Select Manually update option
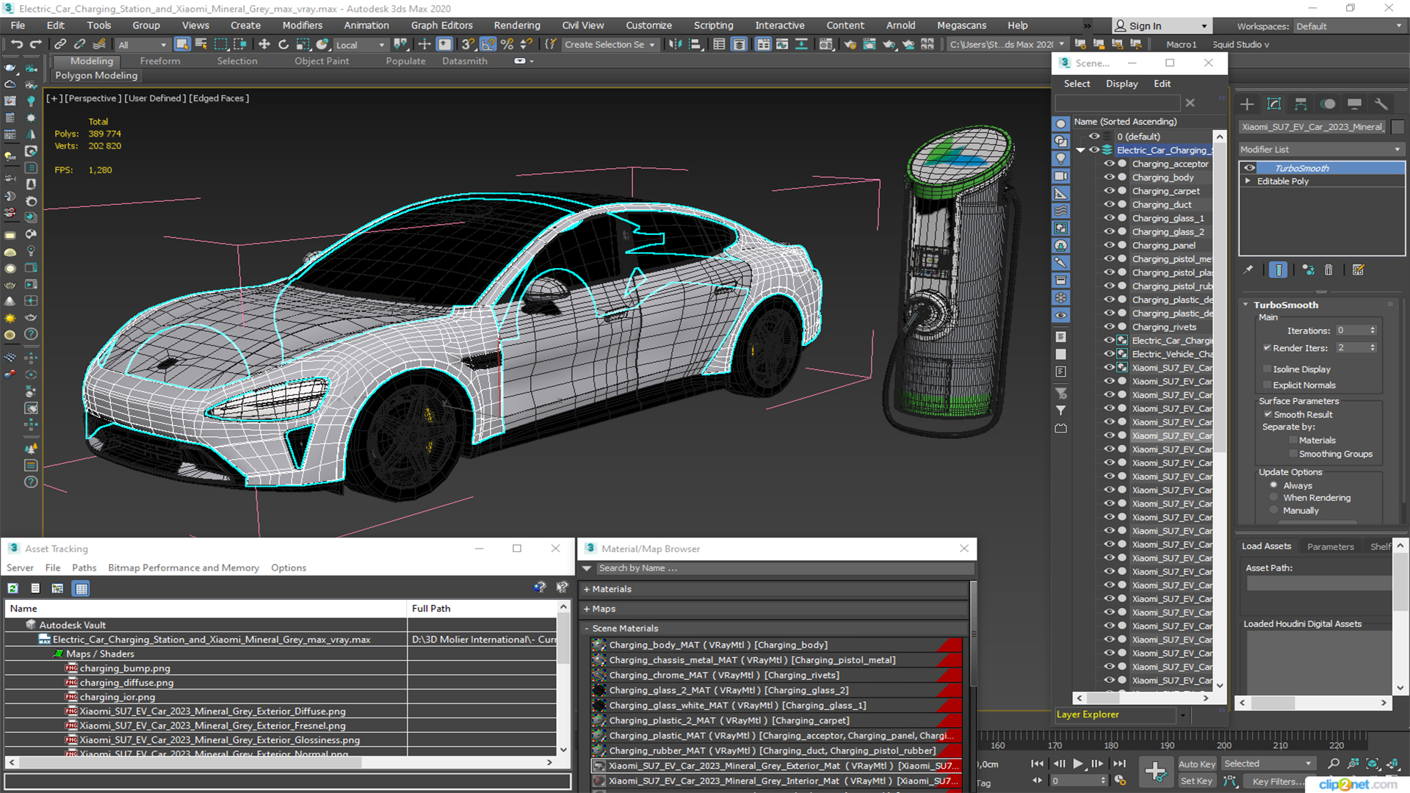1410x793 pixels. [1274, 510]
